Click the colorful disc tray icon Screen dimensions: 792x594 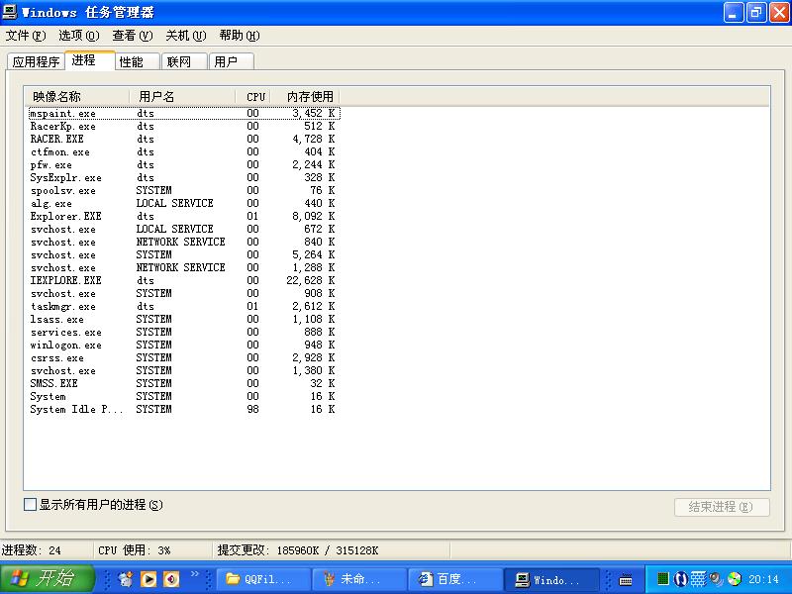[x=734, y=579]
